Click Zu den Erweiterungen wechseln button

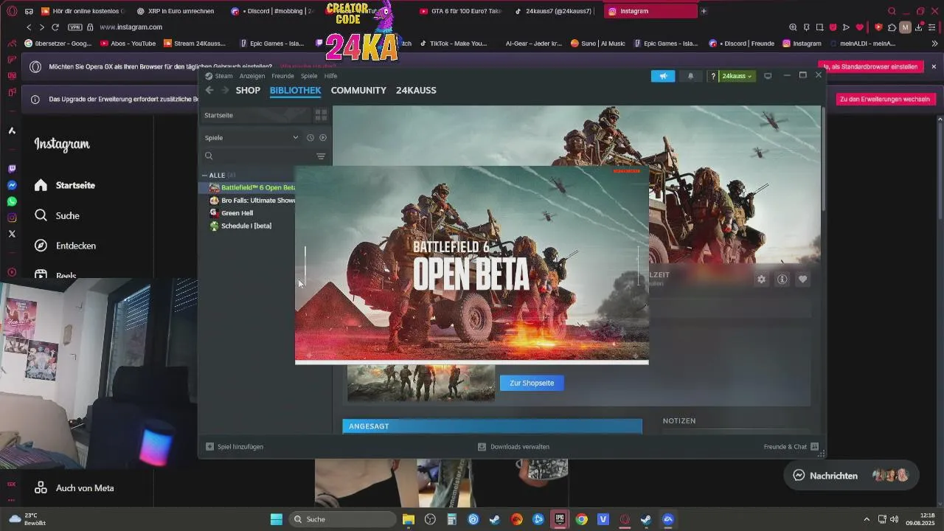tap(885, 99)
